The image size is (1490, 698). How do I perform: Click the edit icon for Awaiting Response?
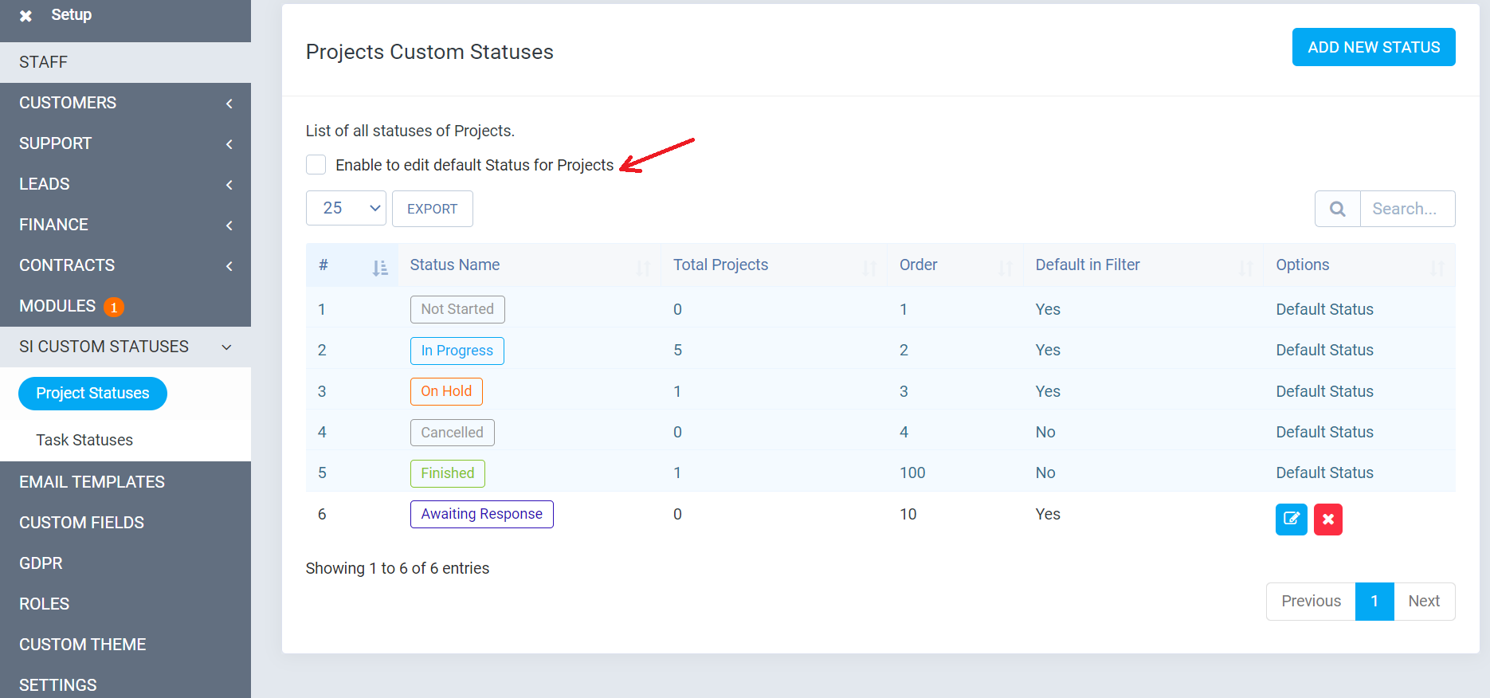click(x=1291, y=520)
